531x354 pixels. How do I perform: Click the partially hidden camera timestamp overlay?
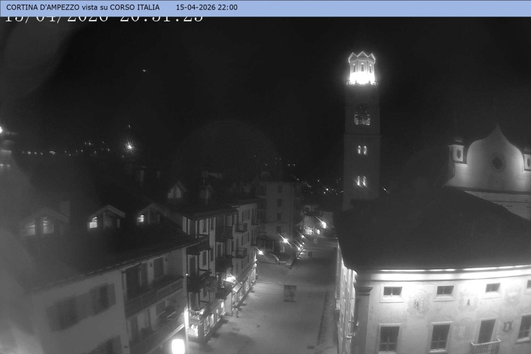coord(103,18)
